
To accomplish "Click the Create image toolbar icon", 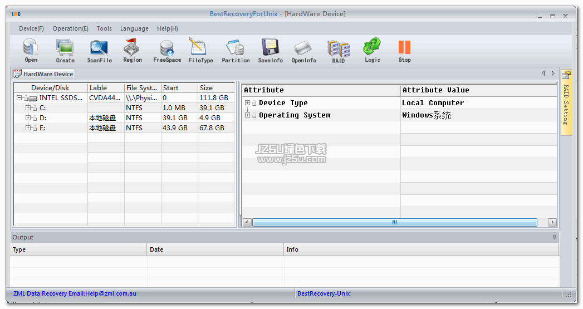I will (65, 47).
